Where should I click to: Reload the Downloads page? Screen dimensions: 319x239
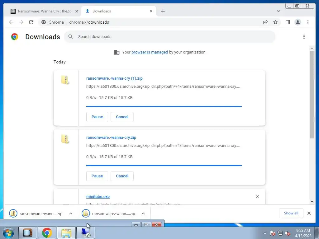click(31, 22)
